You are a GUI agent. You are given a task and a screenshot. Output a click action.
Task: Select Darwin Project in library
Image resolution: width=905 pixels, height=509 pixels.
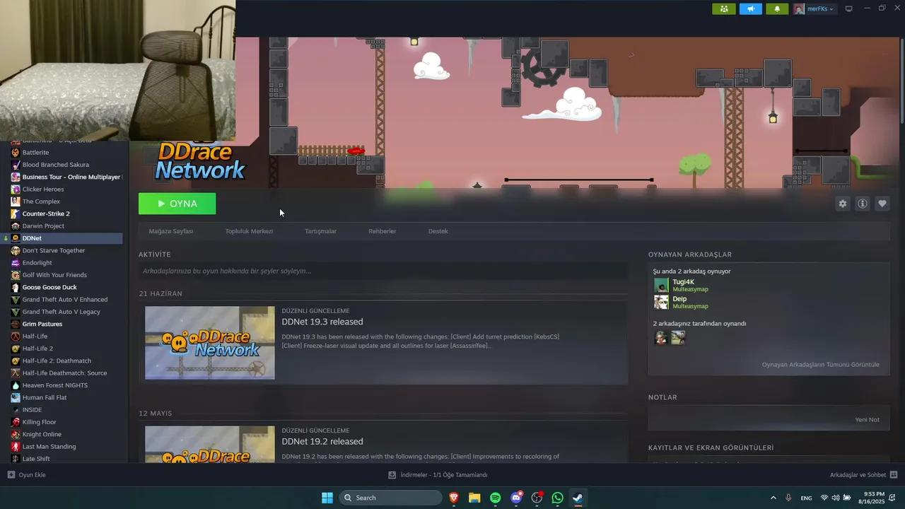pyautogui.click(x=43, y=226)
